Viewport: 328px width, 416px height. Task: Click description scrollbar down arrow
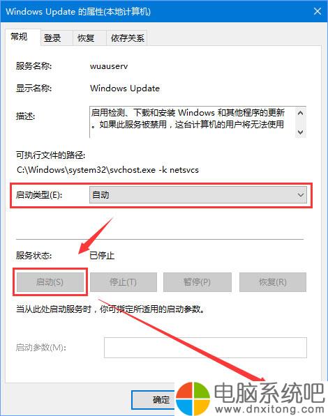pyautogui.click(x=300, y=132)
